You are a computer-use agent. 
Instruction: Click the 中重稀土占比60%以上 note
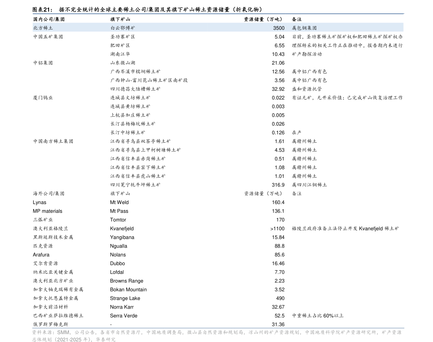coord(318,316)
